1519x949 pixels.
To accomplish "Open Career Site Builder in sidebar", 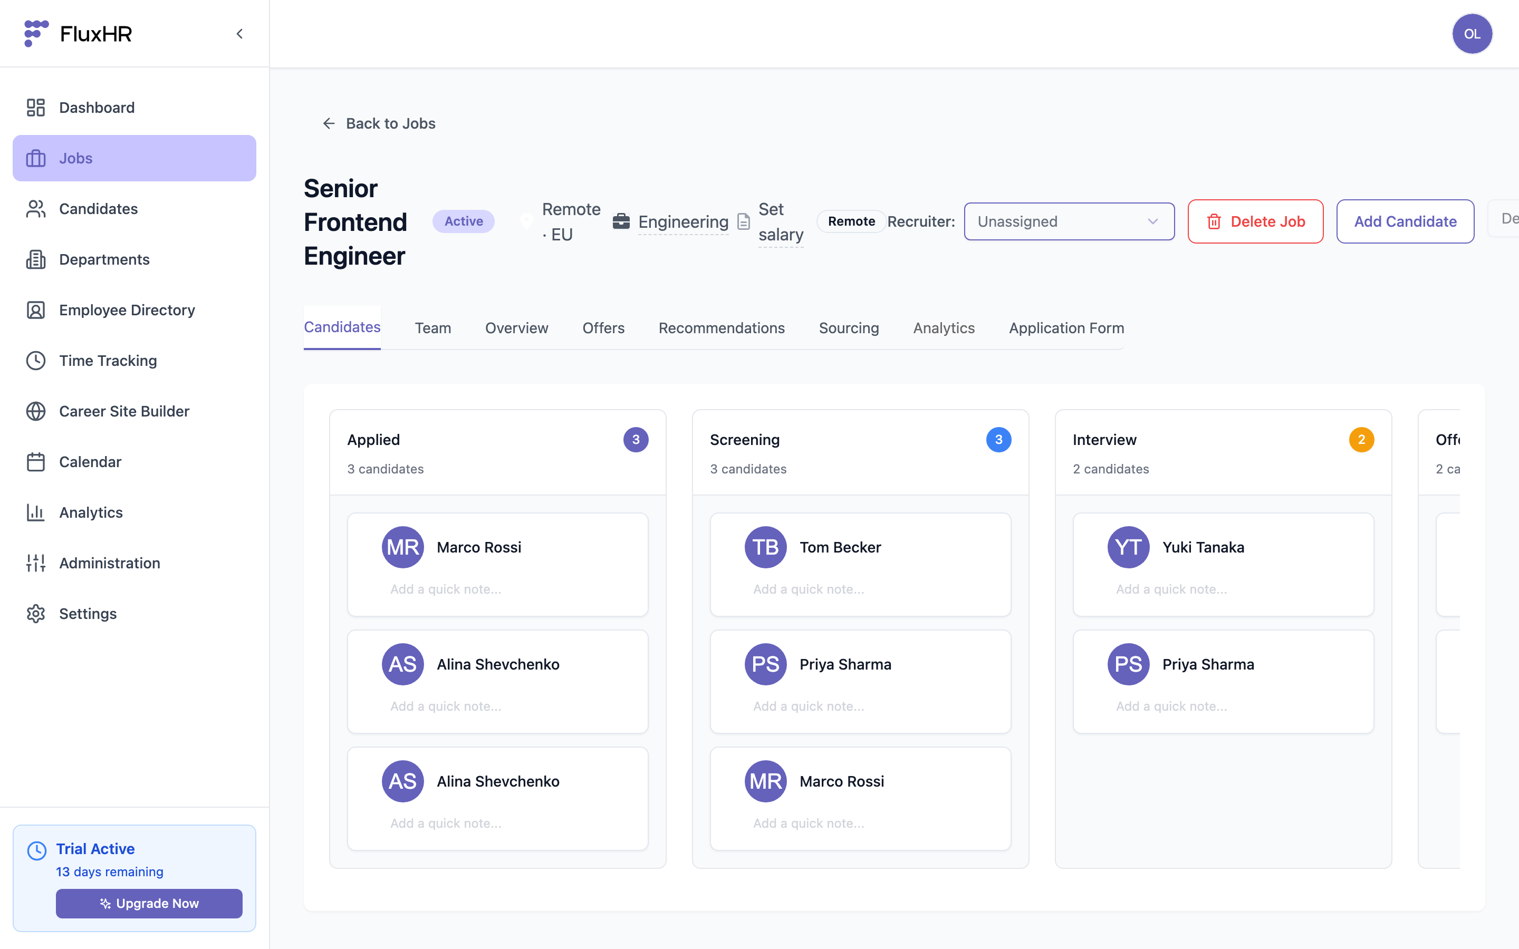I will pyautogui.click(x=134, y=411).
